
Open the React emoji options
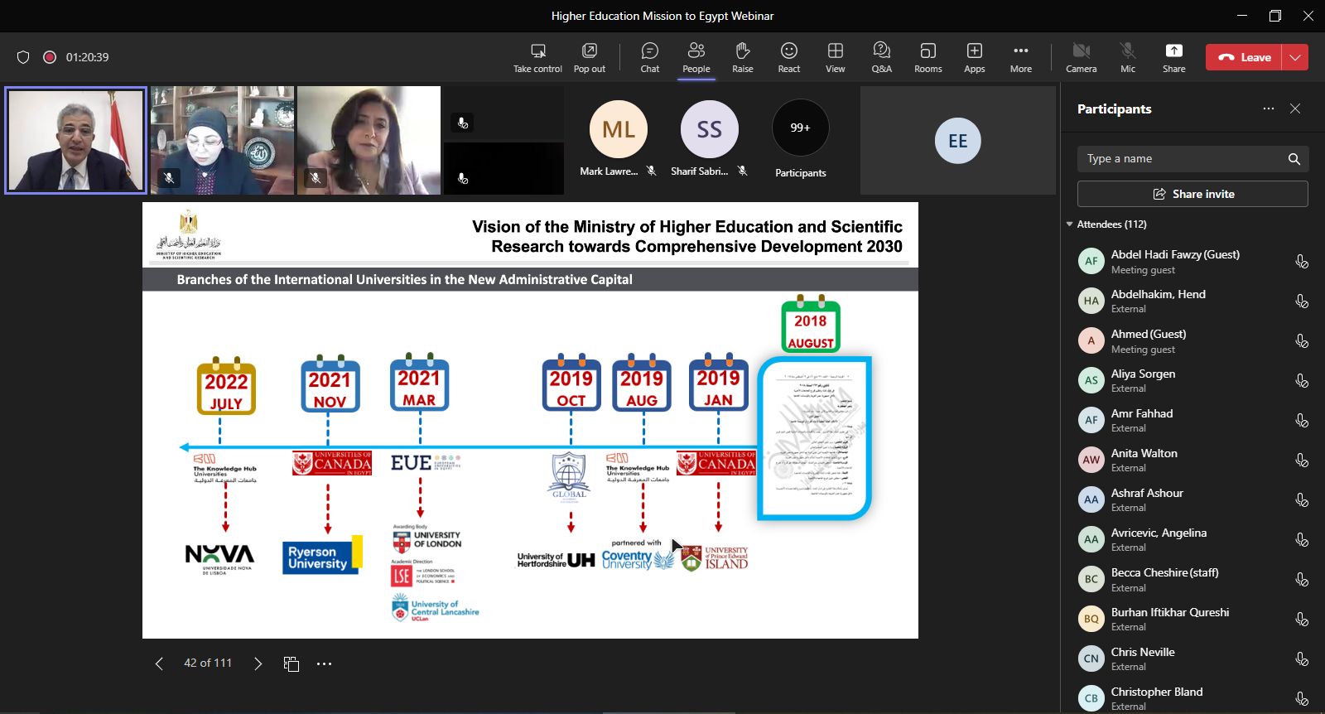(788, 57)
